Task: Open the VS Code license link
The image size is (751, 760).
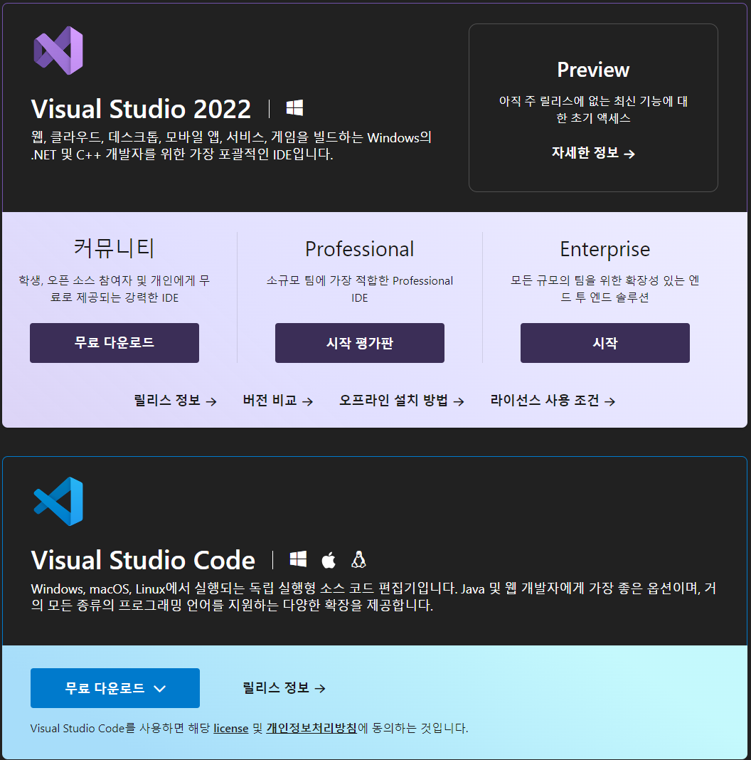Action: 230,728
